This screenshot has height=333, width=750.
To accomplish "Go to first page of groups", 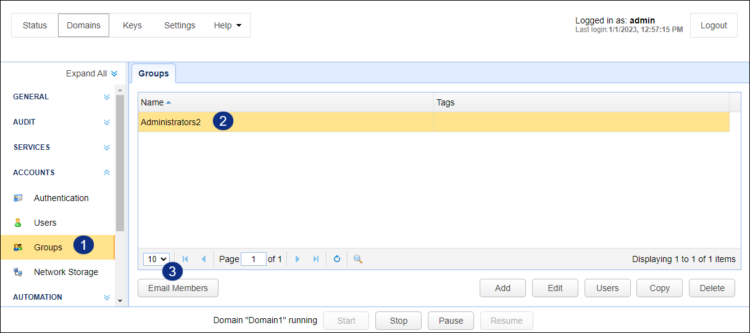I will [x=185, y=259].
